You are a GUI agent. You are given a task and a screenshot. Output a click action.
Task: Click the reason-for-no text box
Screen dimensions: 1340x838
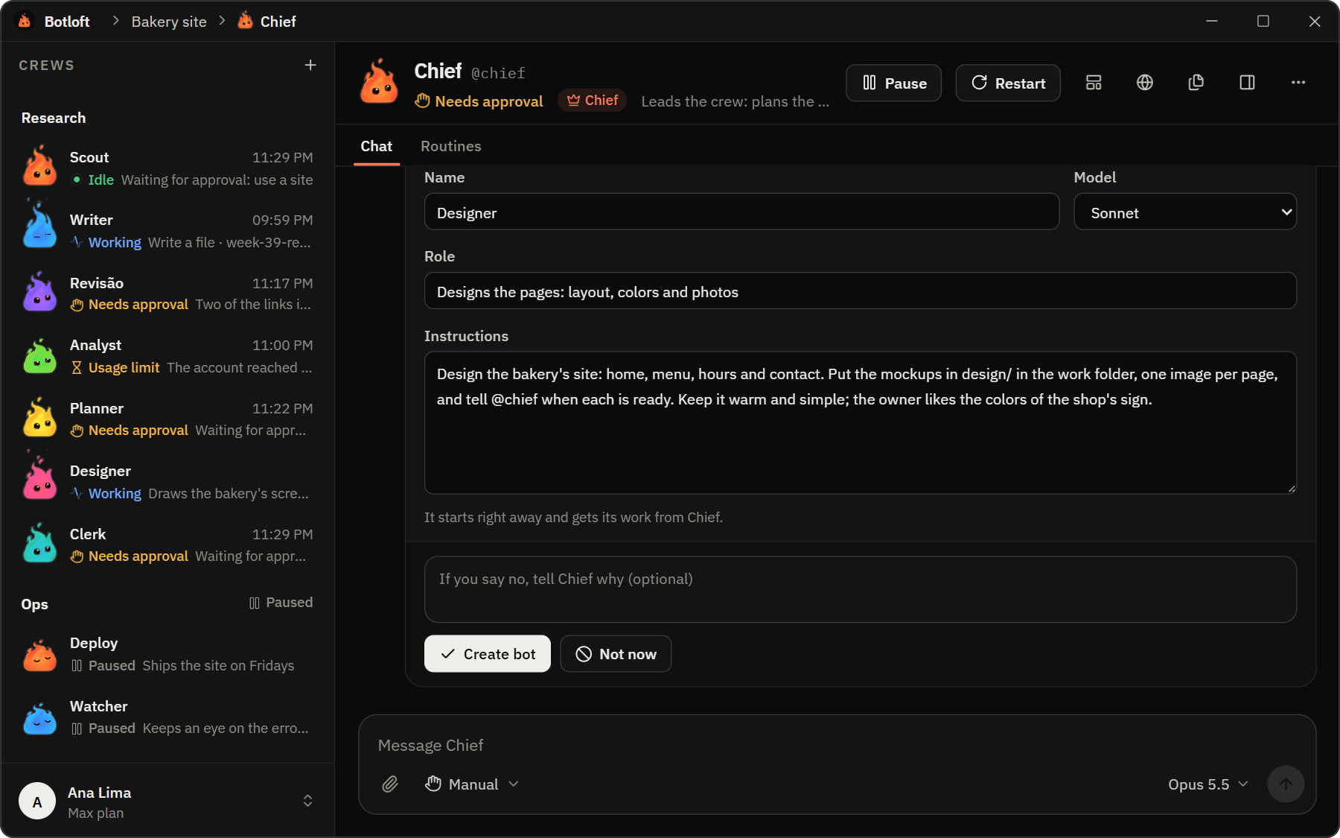point(861,590)
